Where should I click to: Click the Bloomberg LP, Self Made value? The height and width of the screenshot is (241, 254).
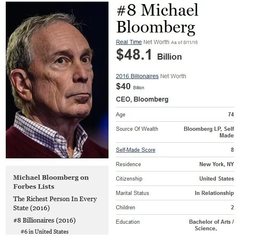(209, 132)
